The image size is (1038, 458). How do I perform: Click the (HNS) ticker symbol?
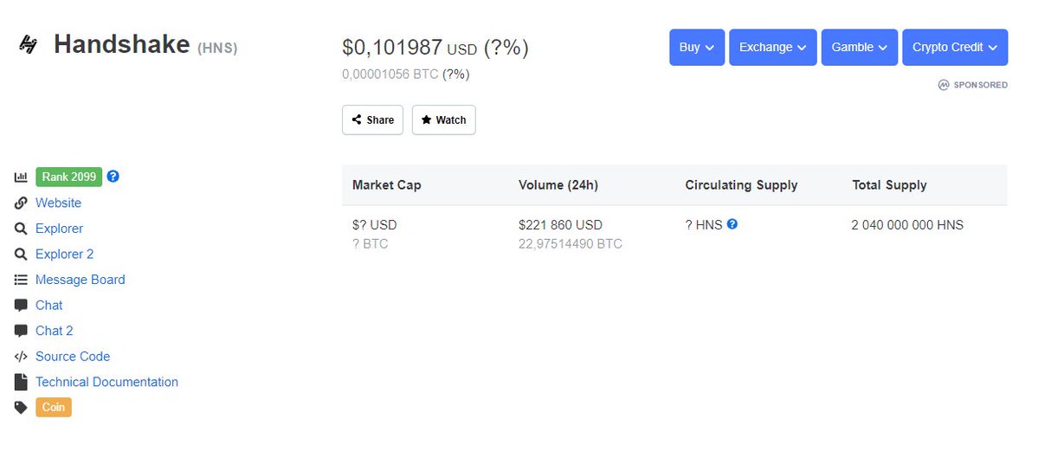217,48
